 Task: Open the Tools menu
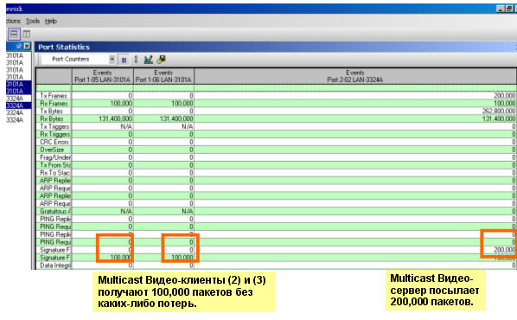[33, 21]
